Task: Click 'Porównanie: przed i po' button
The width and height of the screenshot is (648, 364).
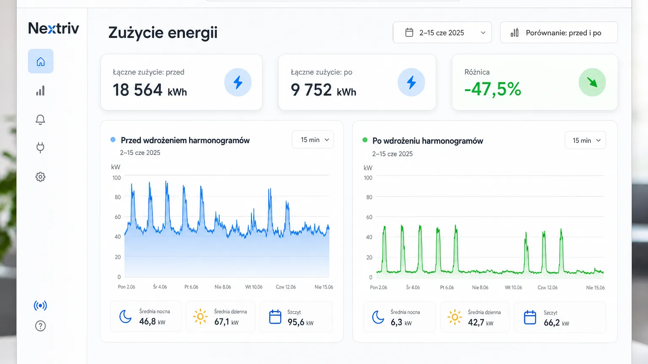Action: [559, 32]
